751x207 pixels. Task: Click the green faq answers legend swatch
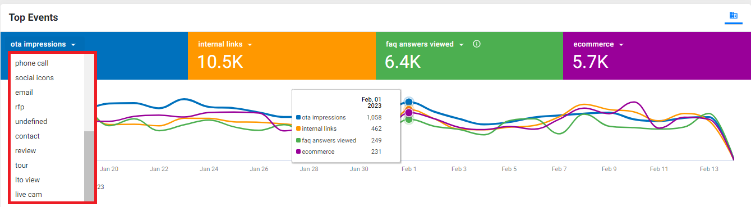click(x=298, y=140)
